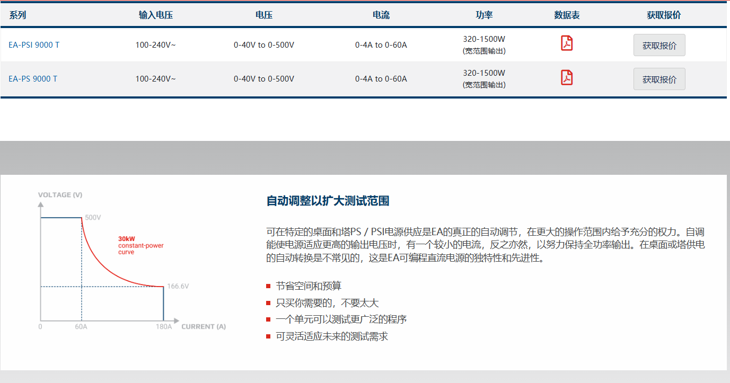Select 320-1500W power in EA-PS 9000 T row

tap(484, 73)
